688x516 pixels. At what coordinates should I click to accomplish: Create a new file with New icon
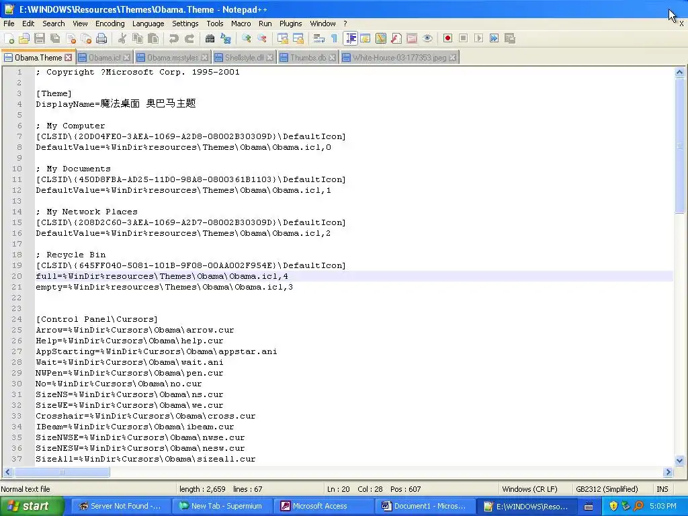pos(9,38)
